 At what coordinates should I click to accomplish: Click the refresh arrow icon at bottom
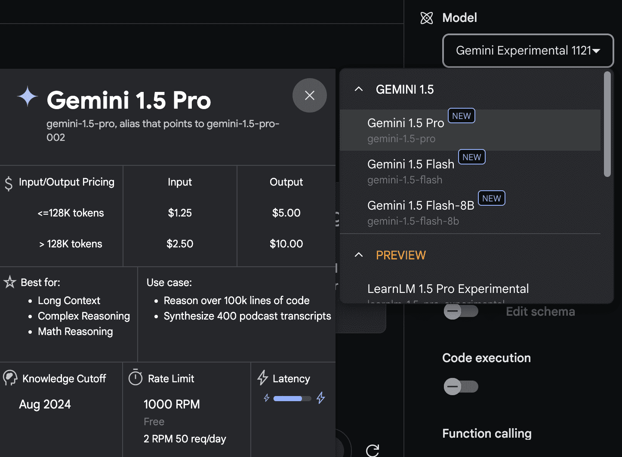[x=373, y=451]
